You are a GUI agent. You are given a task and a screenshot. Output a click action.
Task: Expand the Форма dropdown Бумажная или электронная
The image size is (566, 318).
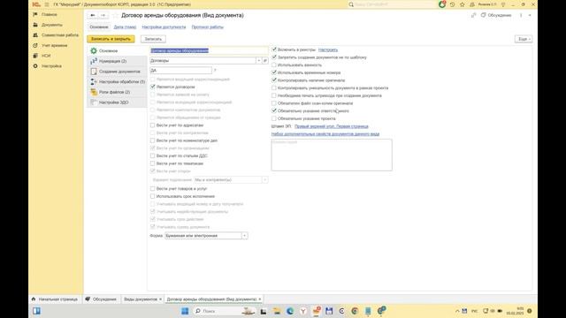[x=244, y=236]
